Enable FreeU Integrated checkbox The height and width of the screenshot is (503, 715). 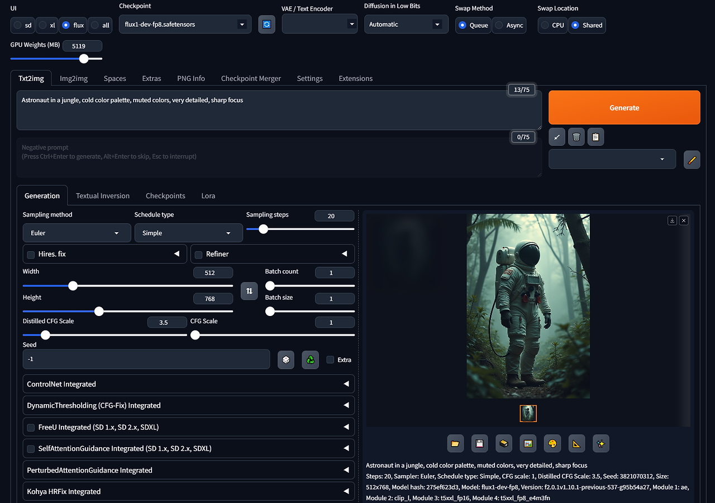31,427
